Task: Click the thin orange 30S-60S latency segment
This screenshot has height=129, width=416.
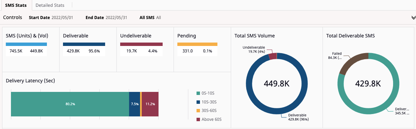Action: coord(141,104)
